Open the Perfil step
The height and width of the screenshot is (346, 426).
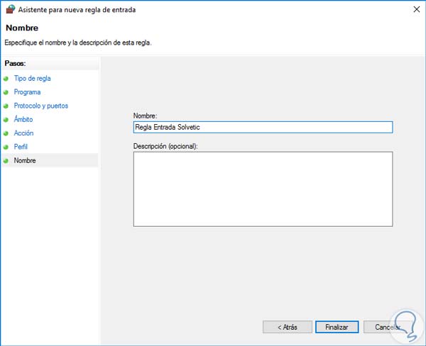(21, 147)
